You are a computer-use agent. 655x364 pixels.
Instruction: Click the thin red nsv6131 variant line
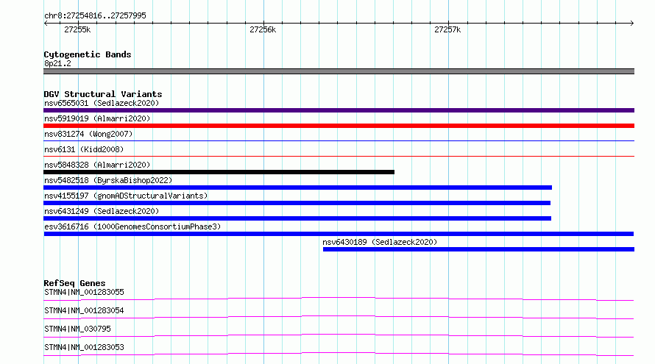[339, 156]
